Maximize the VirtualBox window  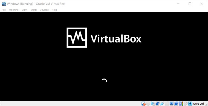pos(190,4)
